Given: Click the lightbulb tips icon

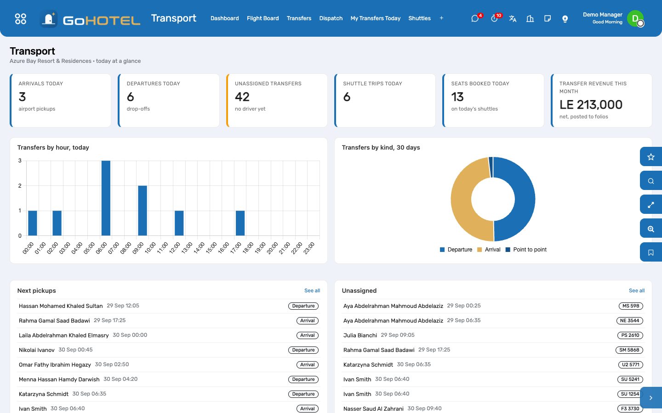Looking at the screenshot, I should pyautogui.click(x=565, y=18).
